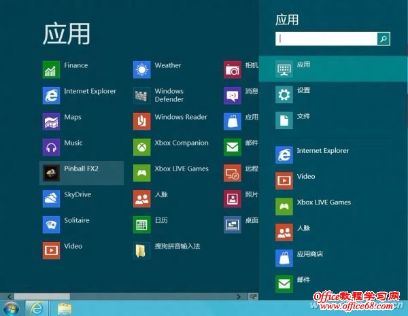Open the 日历 calendar icon

[142, 225]
